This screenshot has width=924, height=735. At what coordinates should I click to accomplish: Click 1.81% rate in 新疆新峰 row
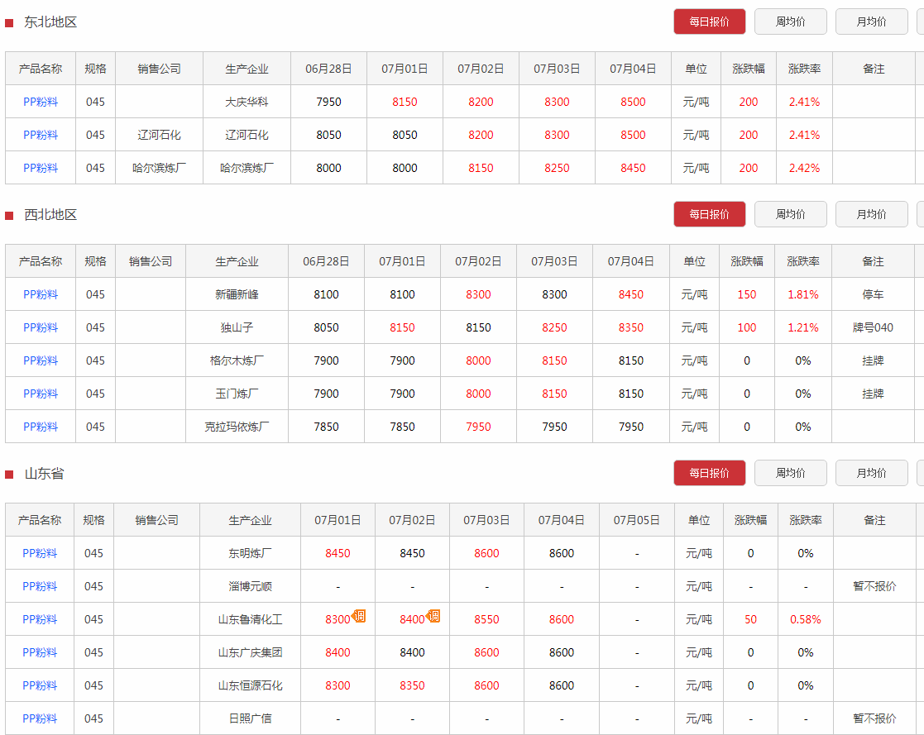(803, 294)
